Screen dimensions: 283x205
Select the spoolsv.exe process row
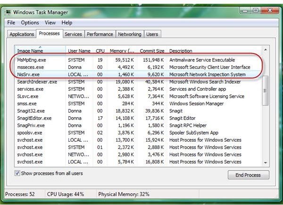[x=138, y=133]
